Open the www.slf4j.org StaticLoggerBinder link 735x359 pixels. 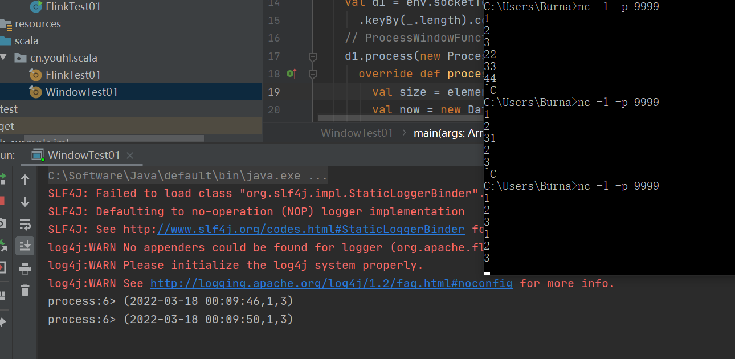tap(311, 229)
